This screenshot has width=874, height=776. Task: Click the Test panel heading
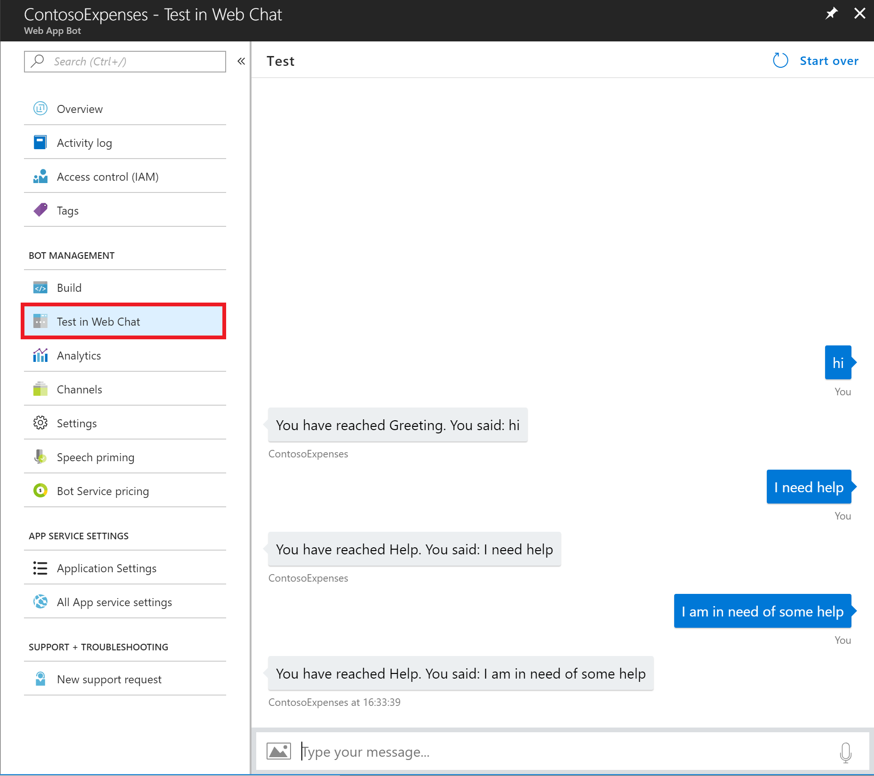coord(281,61)
